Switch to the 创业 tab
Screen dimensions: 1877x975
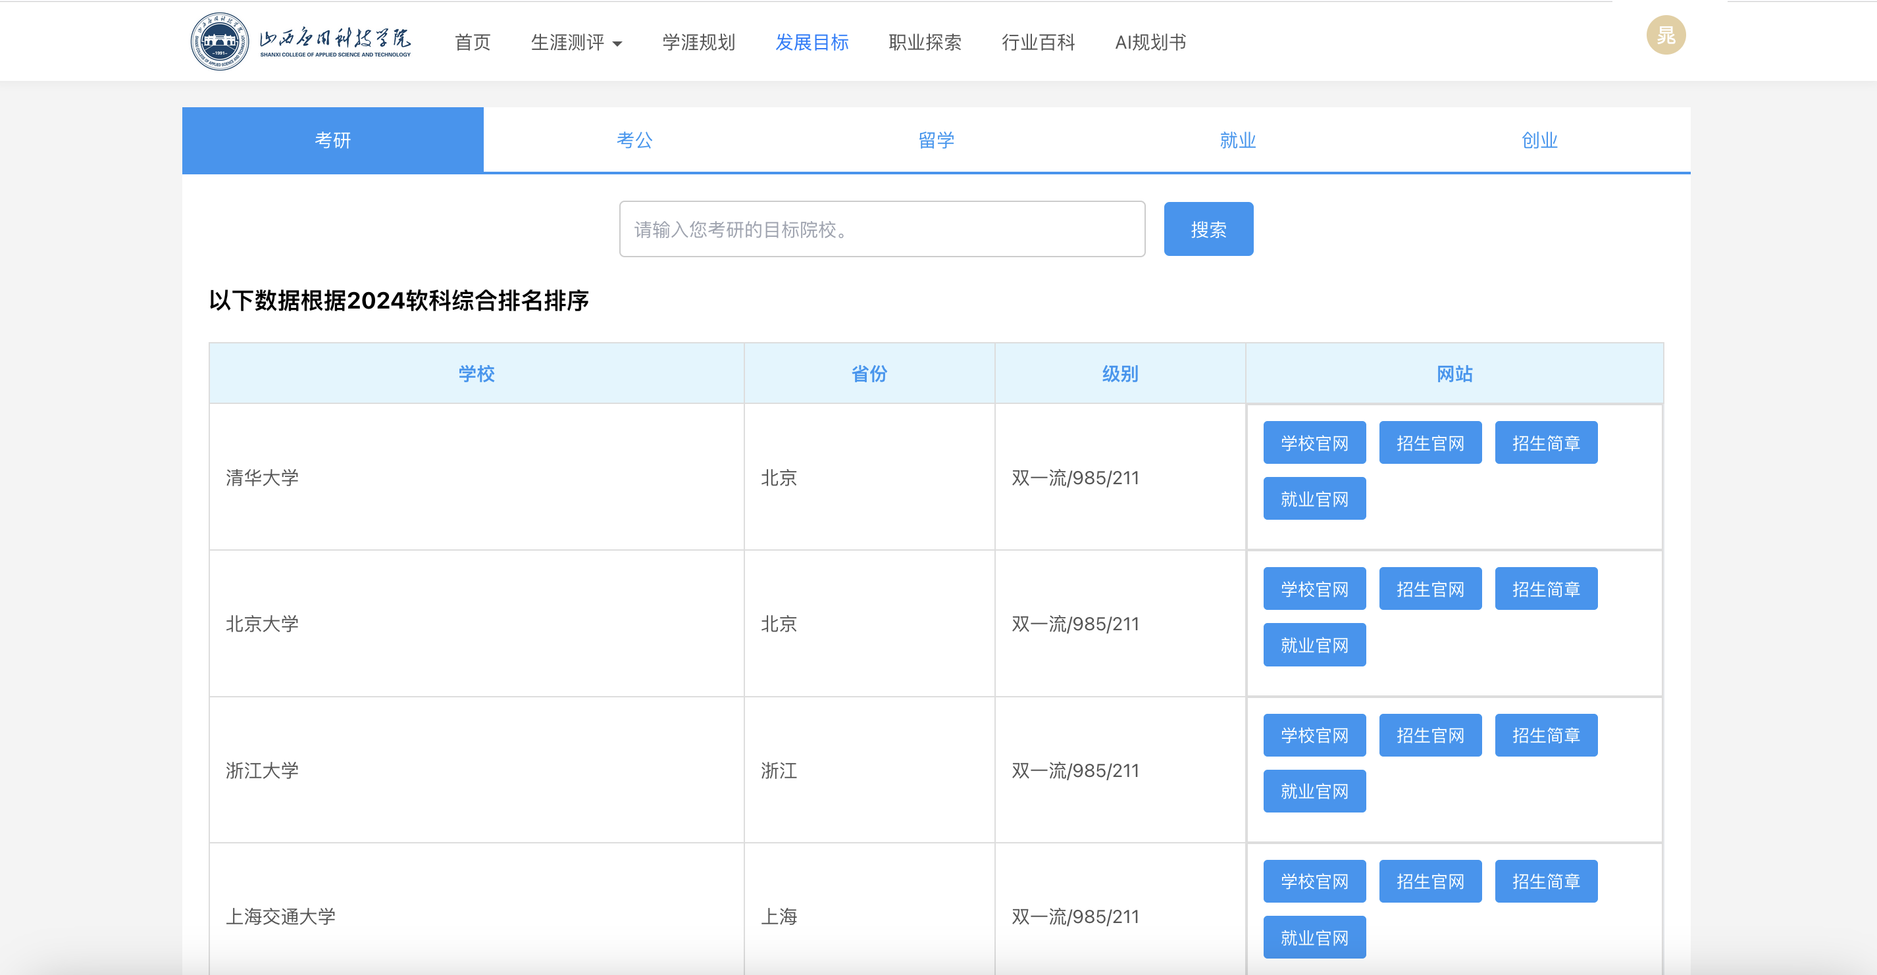coord(1539,140)
